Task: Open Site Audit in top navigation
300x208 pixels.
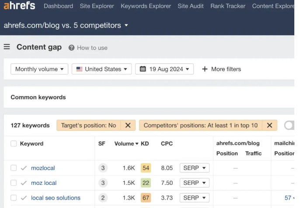Action: click(191, 6)
